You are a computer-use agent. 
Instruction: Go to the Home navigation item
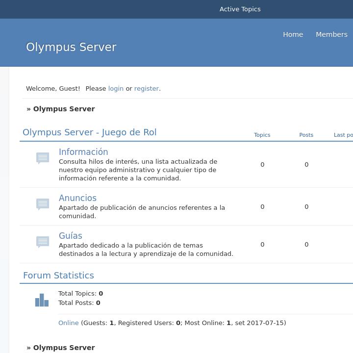(x=293, y=34)
